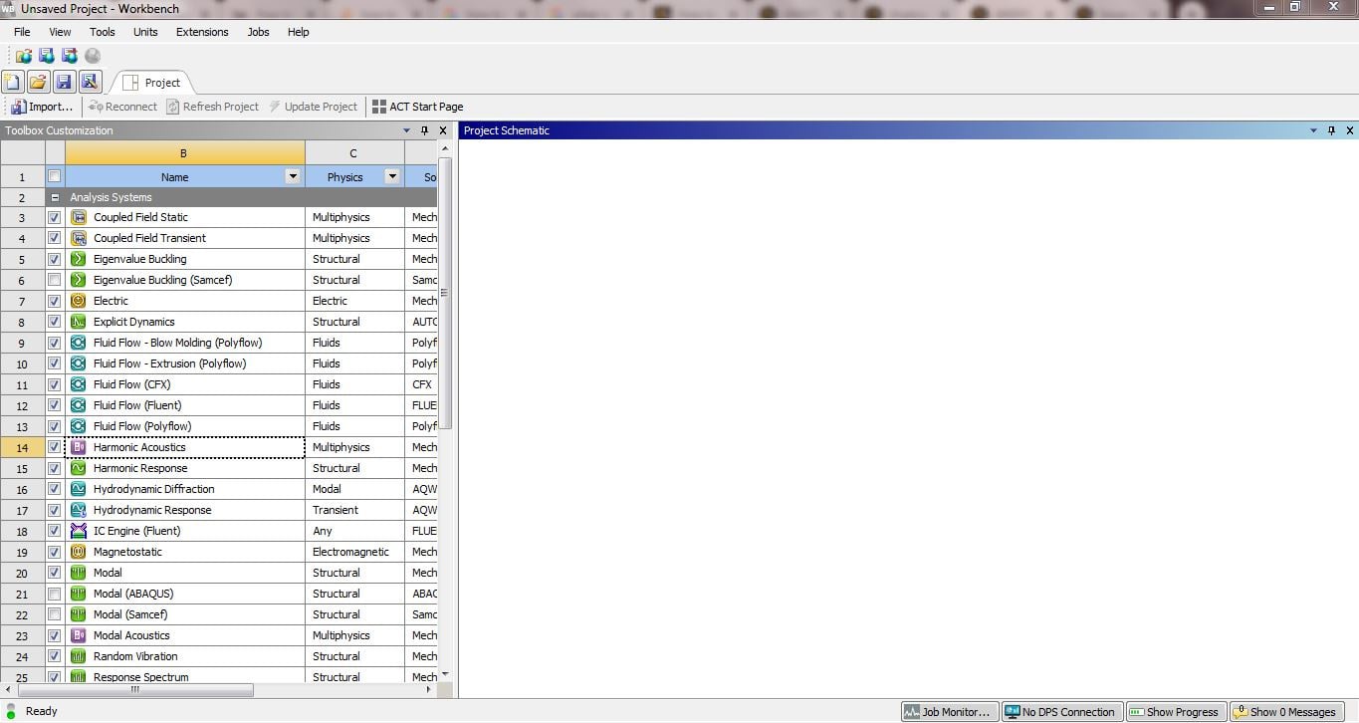Toggle the Harmonic Acoustics checkbox
Screen dimensions: 1359x723
(x=55, y=447)
